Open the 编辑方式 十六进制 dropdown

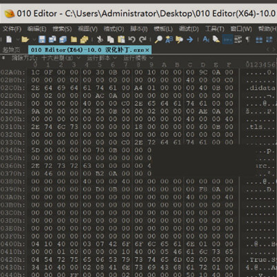61,58
